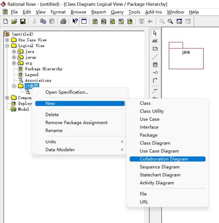Click the Cut scissors icon
Image resolution: width=219 pixels, height=223 pixels.
click(35, 21)
